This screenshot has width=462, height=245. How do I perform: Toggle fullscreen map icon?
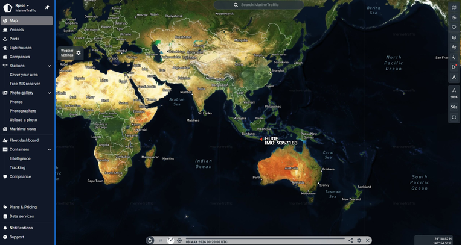click(x=454, y=117)
